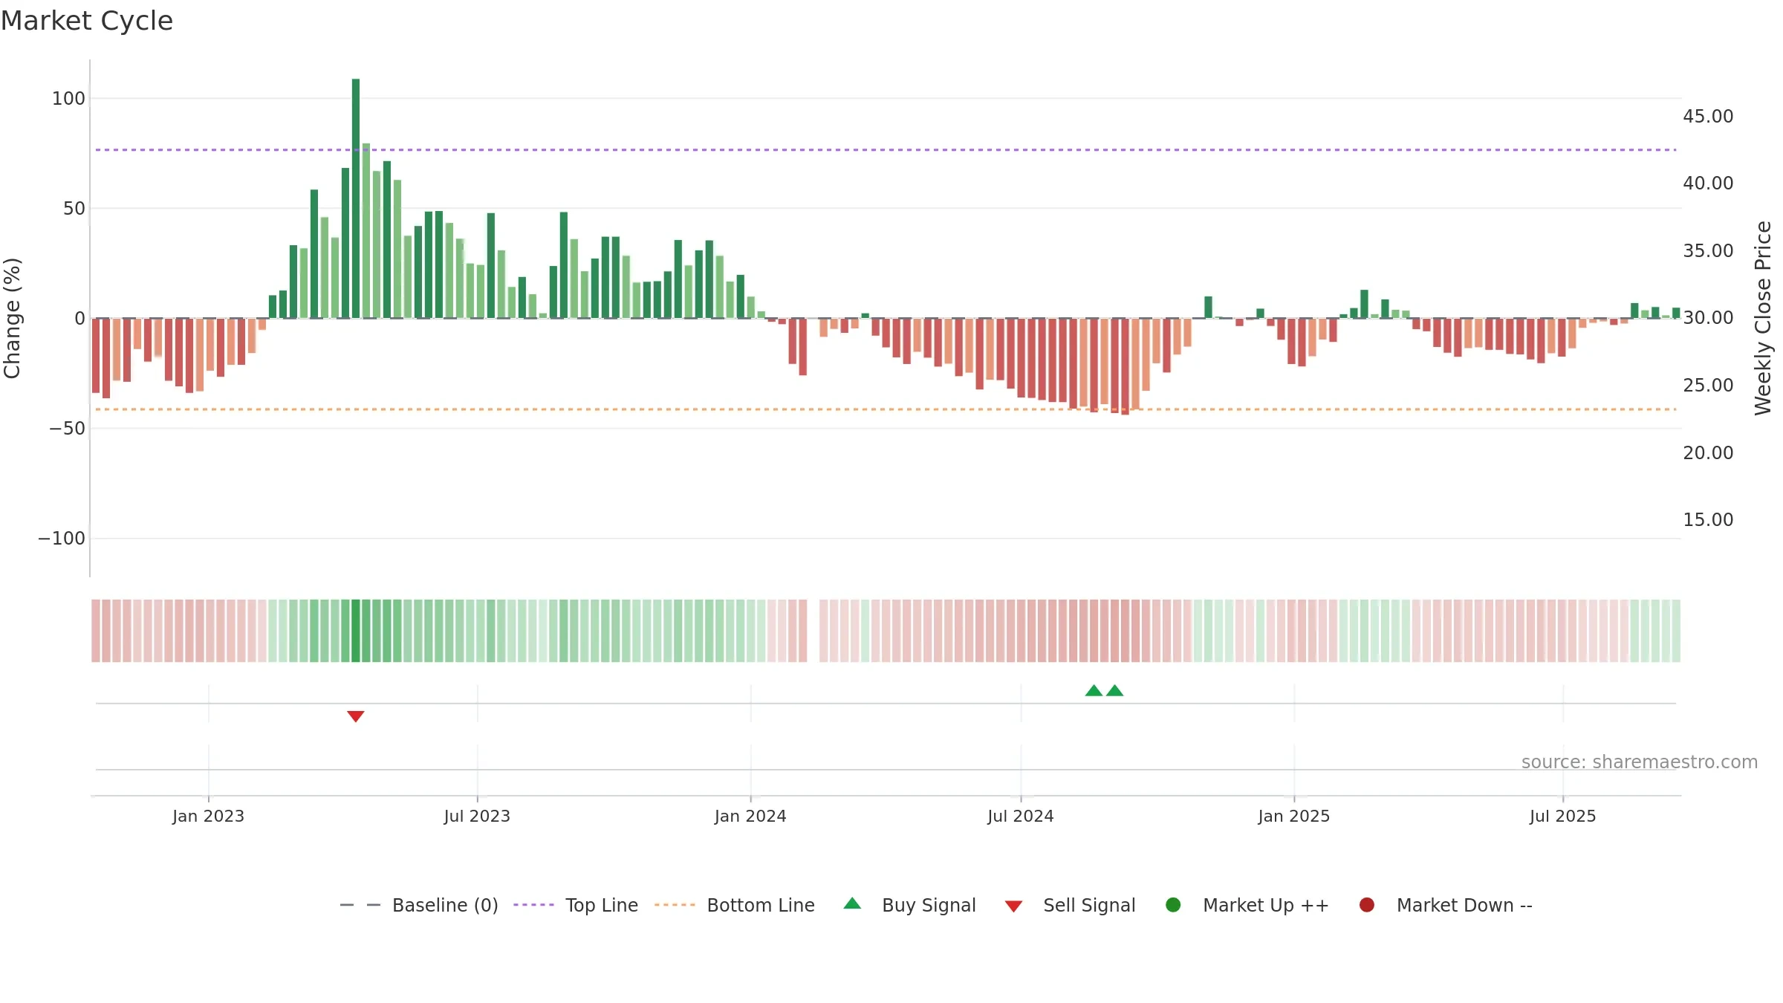
Task: Click the 40.00 price tick label
Action: tap(1708, 184)
